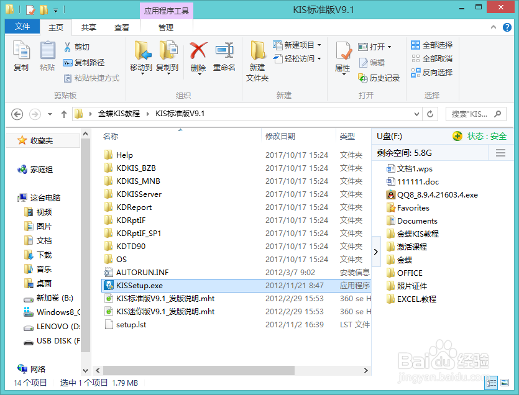The height and width of the screenshot is (395, 519).
Task: Switch to the View (查看) tab
Action: [121, 27]
